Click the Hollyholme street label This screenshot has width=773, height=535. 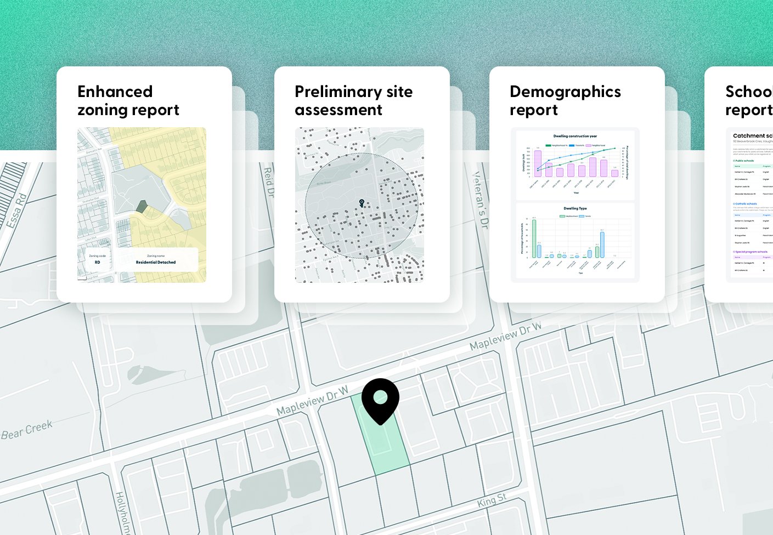click(123, 513)
